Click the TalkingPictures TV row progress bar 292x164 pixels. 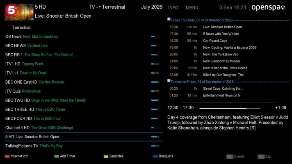pos(155,146)
